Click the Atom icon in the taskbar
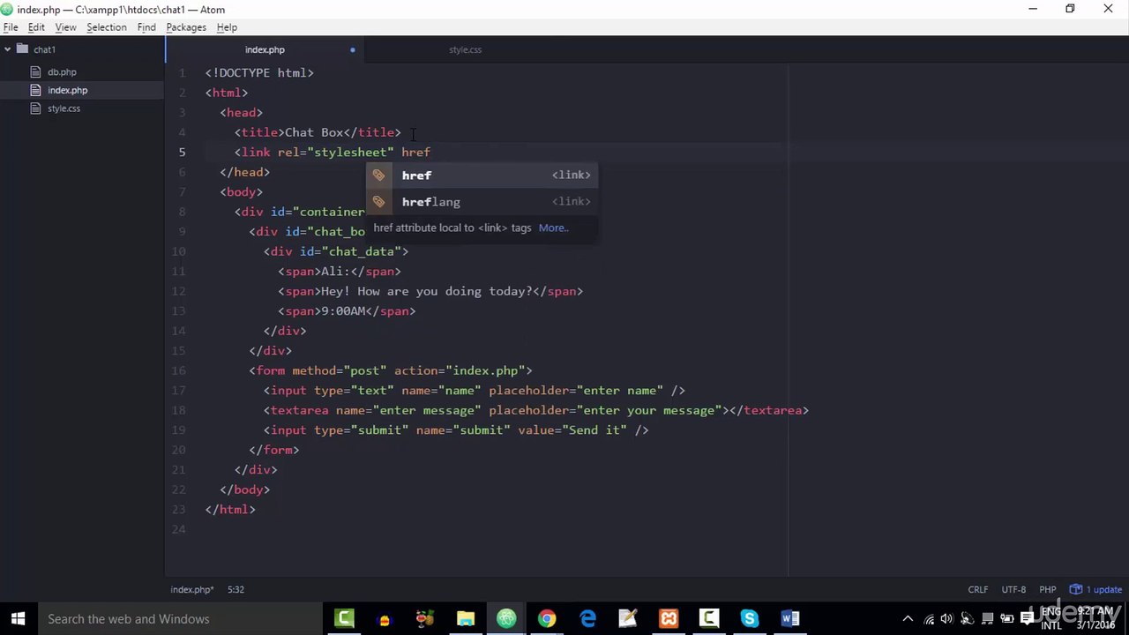1129x635 pixels. [506, 618]
